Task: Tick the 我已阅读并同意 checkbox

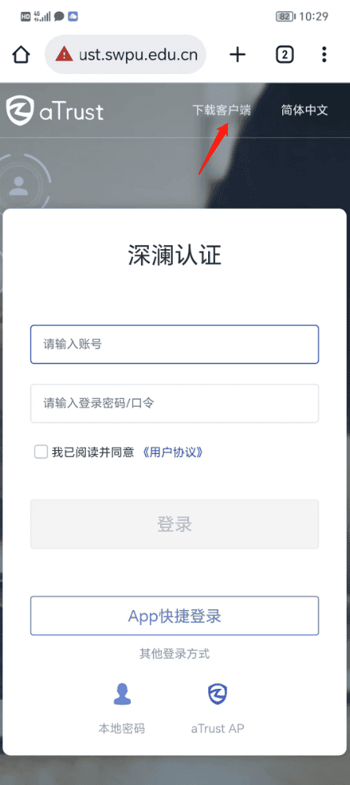Action: pyautogui.click(x=40, y=452)
